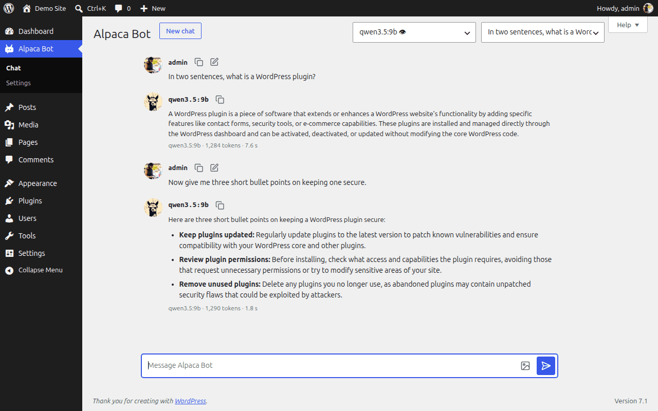658x411 pixels.
Task: Open the Chat submenu item
Action: (x=13, y=68)
